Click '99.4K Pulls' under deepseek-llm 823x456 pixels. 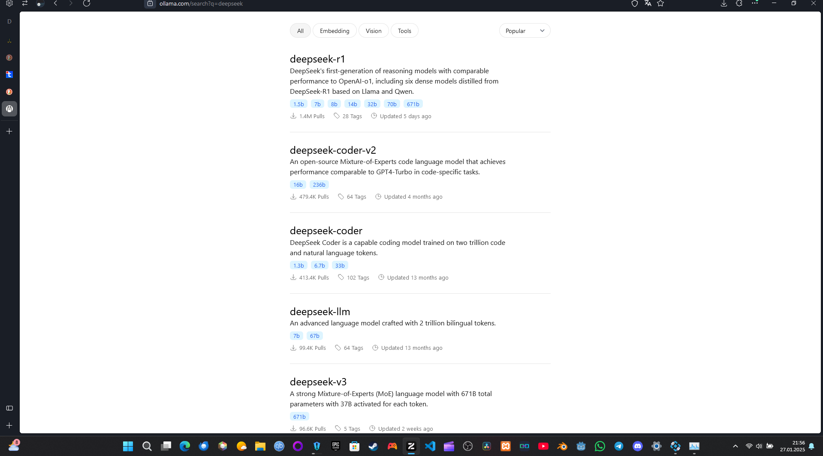coord(313,348)
